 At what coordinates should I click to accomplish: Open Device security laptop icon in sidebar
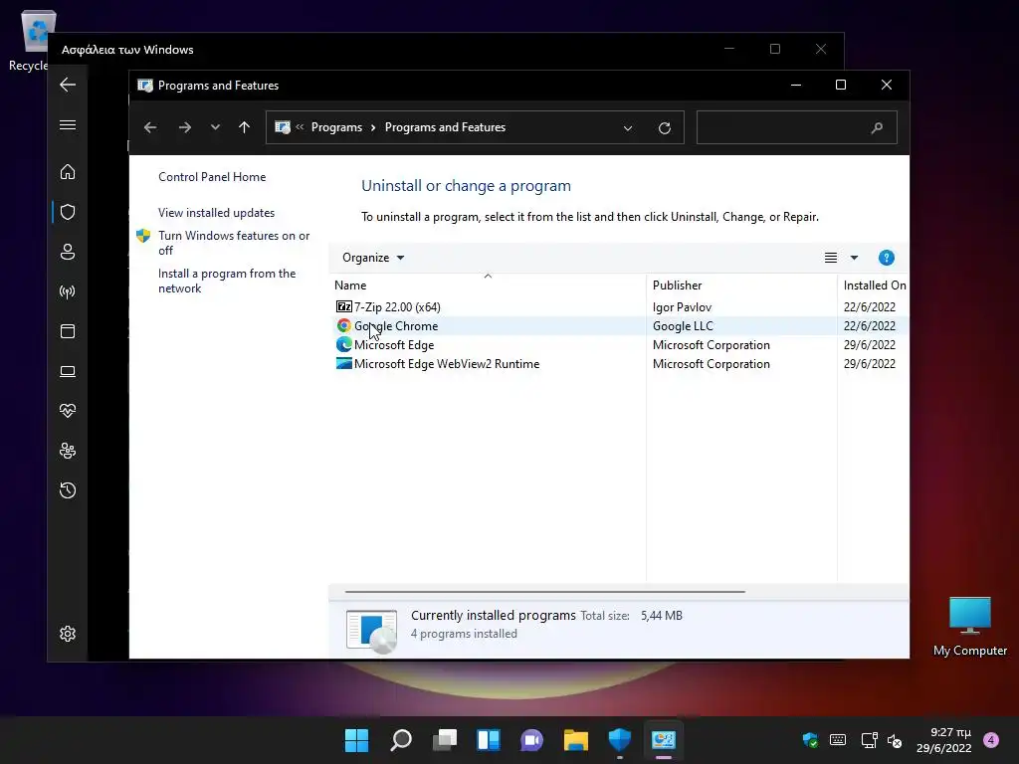[x=68, y=371]
